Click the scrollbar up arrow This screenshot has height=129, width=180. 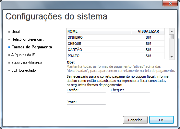click(172, 31)
